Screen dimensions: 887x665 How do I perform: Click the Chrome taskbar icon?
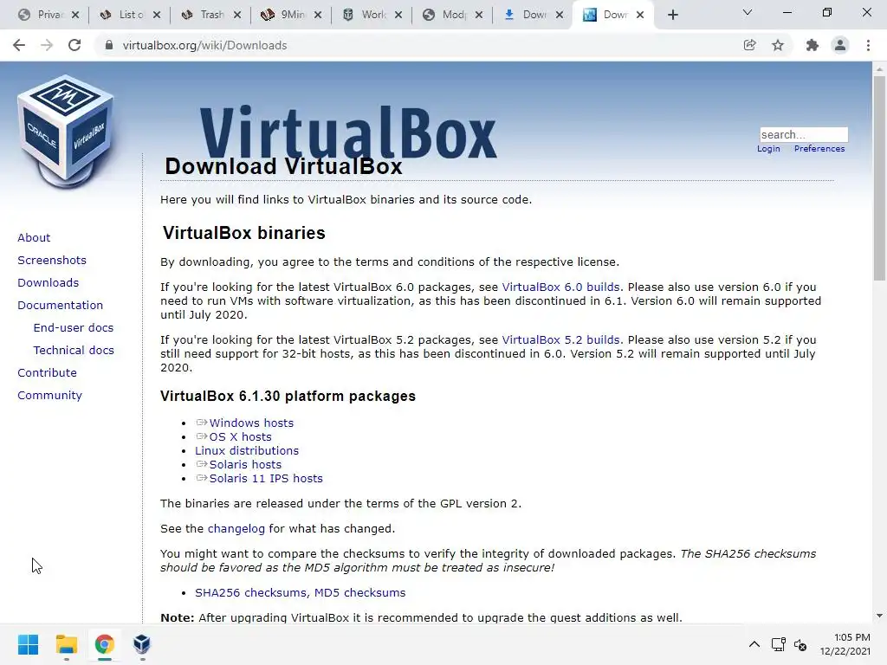pyautogui.click(x=104, y=644)
